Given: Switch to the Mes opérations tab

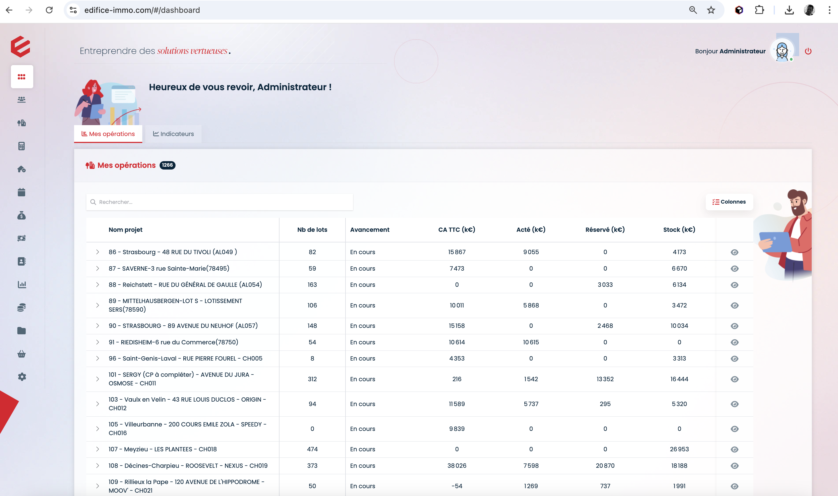Looking at the screenshot, I should click(x=108, y=134).
